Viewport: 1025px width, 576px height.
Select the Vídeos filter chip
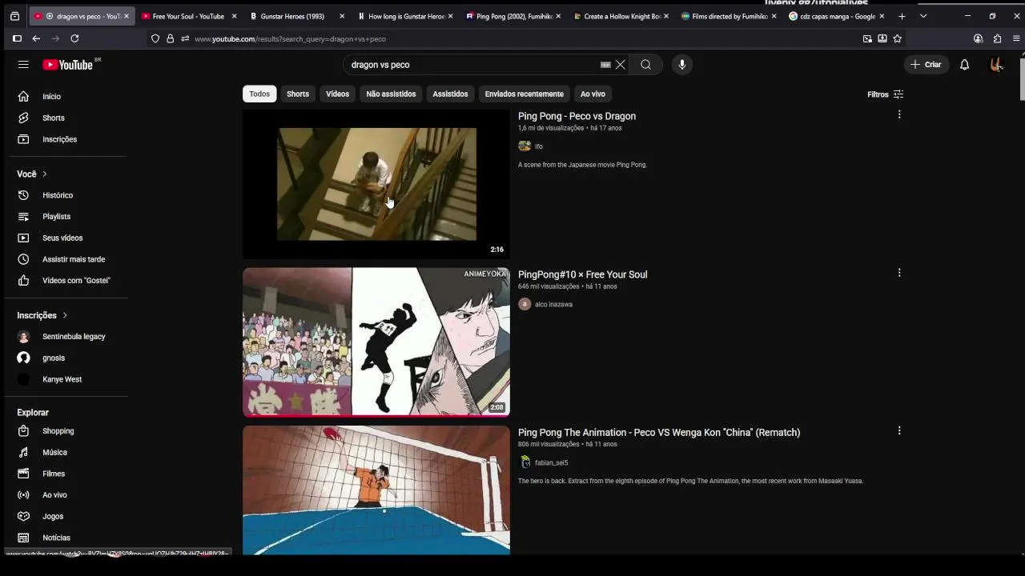click(x=337, y=94)
